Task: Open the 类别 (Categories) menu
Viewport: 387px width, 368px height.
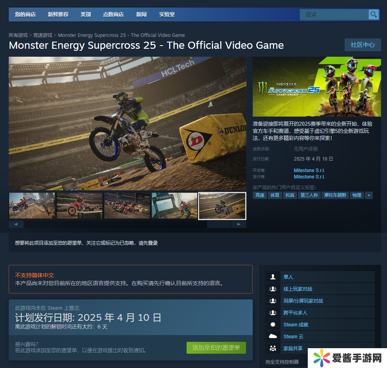Action: coord(86,14)
